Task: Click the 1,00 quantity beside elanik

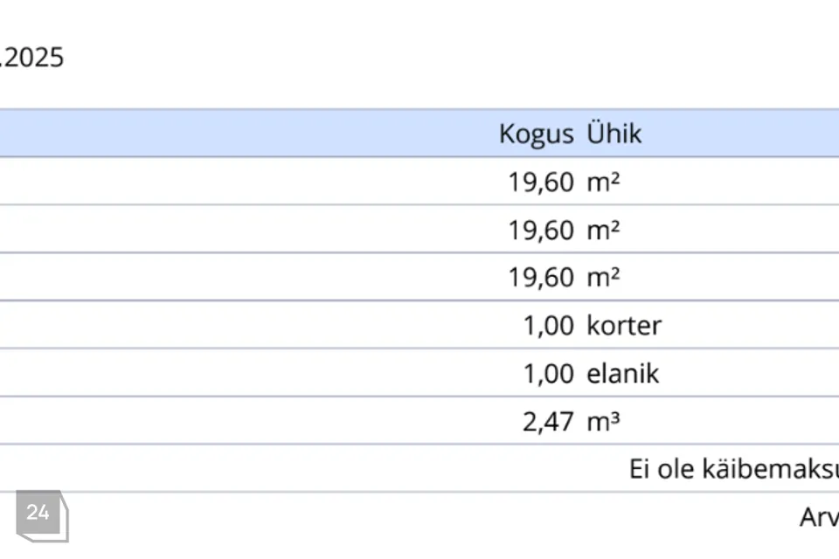Action: pyautogui.click(x=548, y=374)
